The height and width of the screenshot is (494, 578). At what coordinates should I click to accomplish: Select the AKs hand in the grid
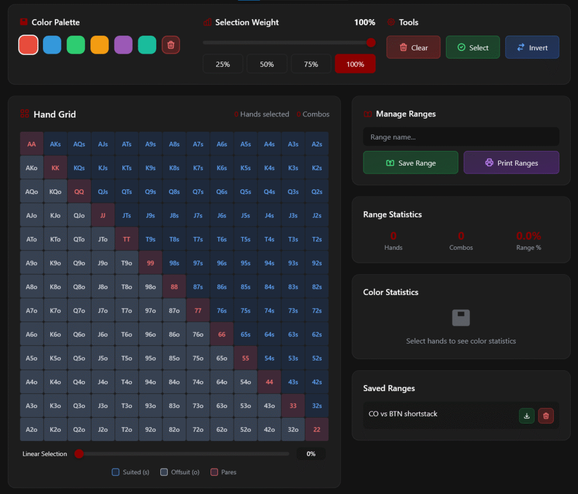coord(55,144)
